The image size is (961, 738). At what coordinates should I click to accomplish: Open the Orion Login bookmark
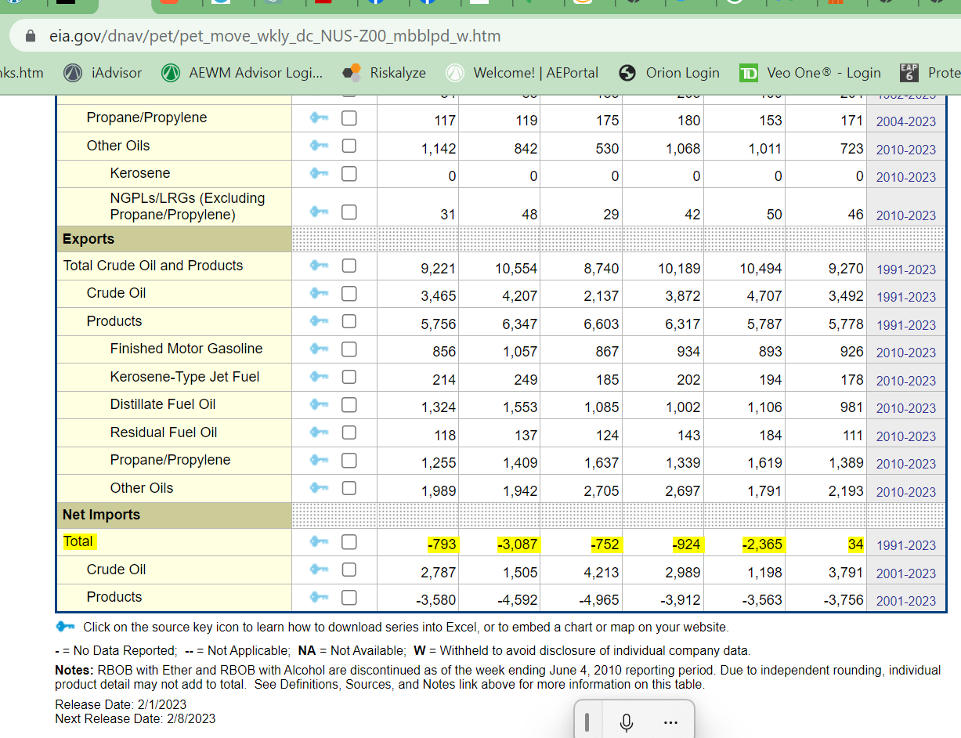[669, 73]
